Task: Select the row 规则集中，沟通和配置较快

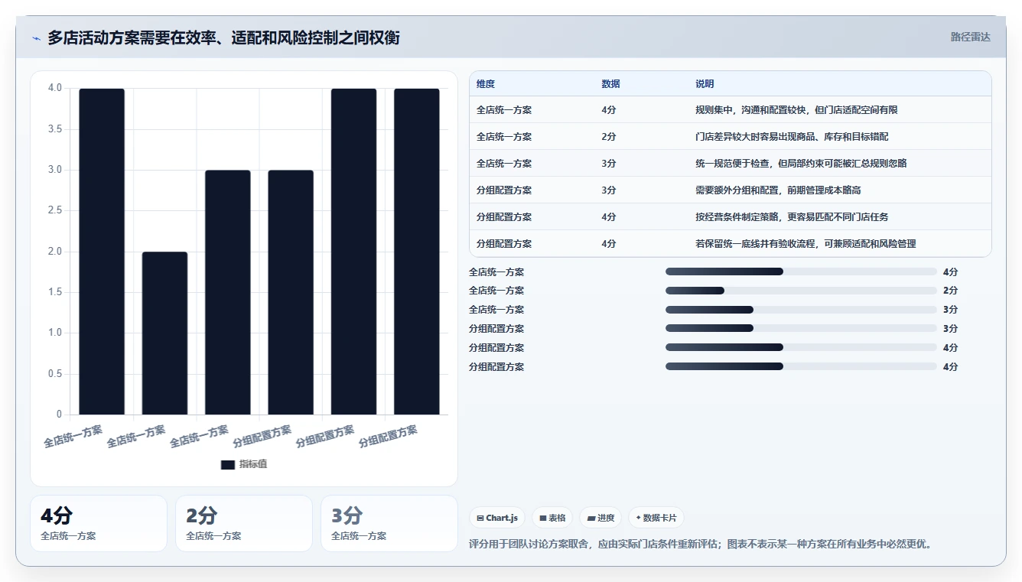Action: 730,110
